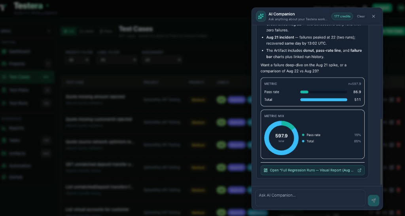This screenshot has height=216, width=405.
Task: Open Reports in the blurred sidebar
Action: click(17, 128)
